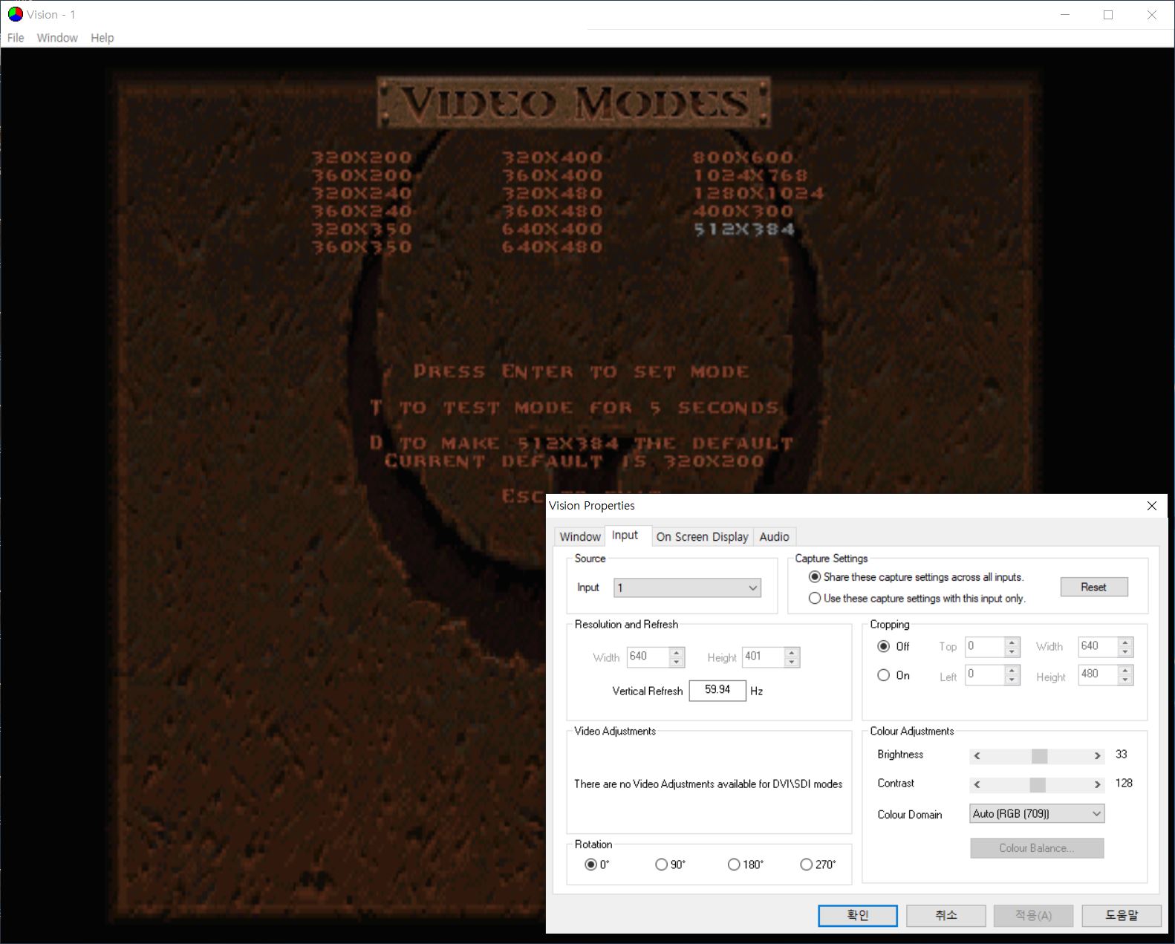Click the 320X200 video mode text

[x=361, y=157]
